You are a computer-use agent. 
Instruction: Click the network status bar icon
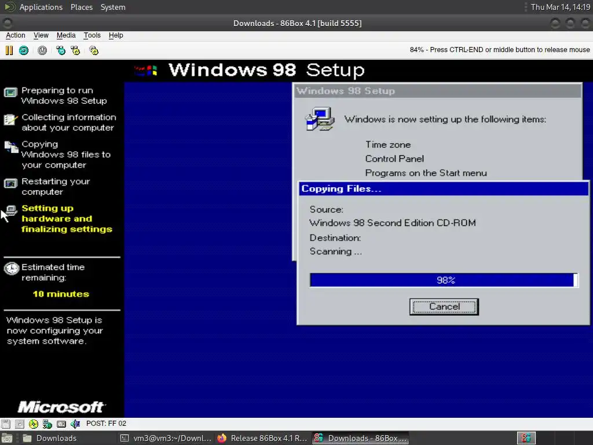[47, 424]
